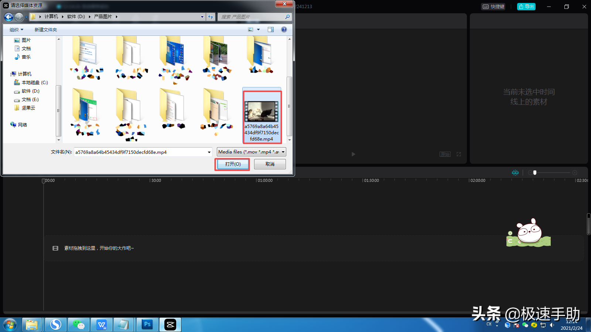Click the Forward navigation arrow
This screenshot has height=332, width=591.
click(x=19, y=17)
